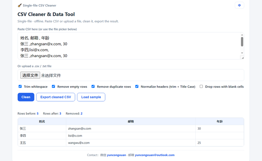Open the yuncongxuan WeChat link
This screenshot has height=161, width=262.
pos(116,155)
